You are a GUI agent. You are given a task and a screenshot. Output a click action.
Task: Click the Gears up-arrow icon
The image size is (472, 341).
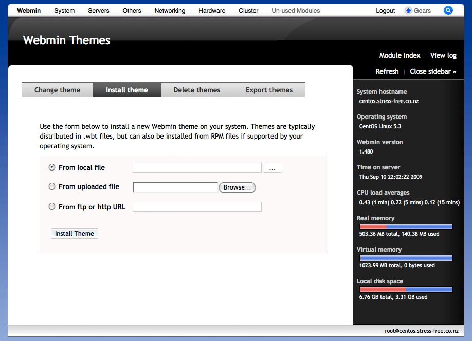(408, 10)
